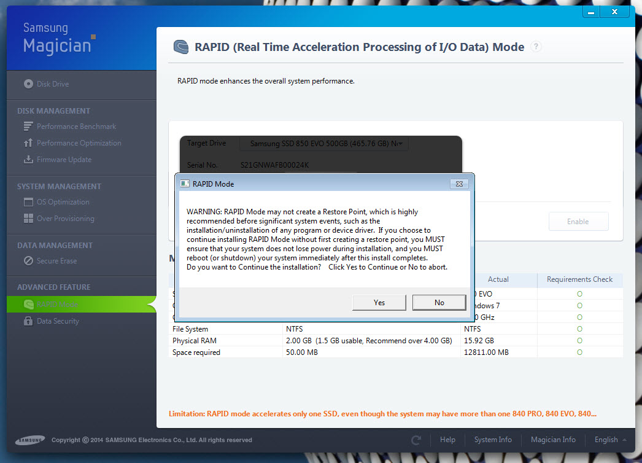
Task: Open Magician Info
Action: point(553,440)
